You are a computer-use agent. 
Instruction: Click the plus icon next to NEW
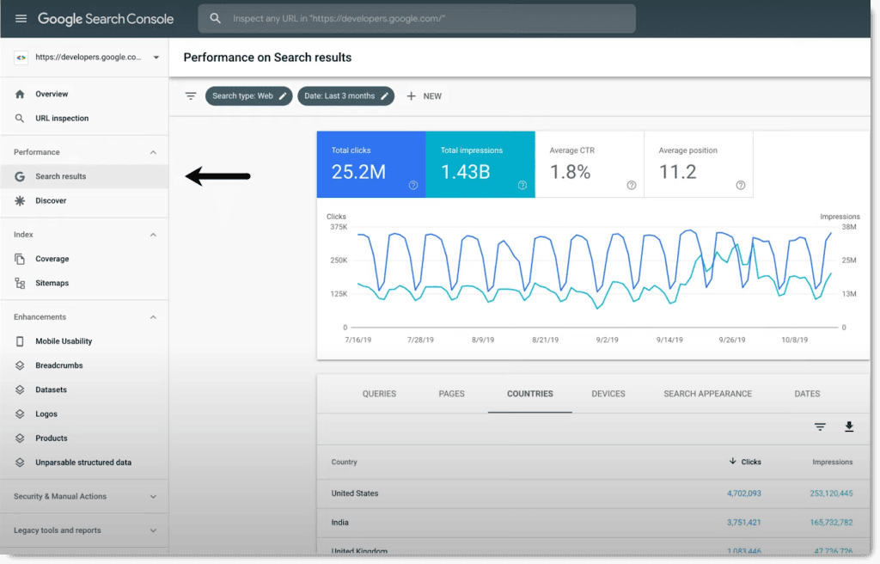point(412,96)
